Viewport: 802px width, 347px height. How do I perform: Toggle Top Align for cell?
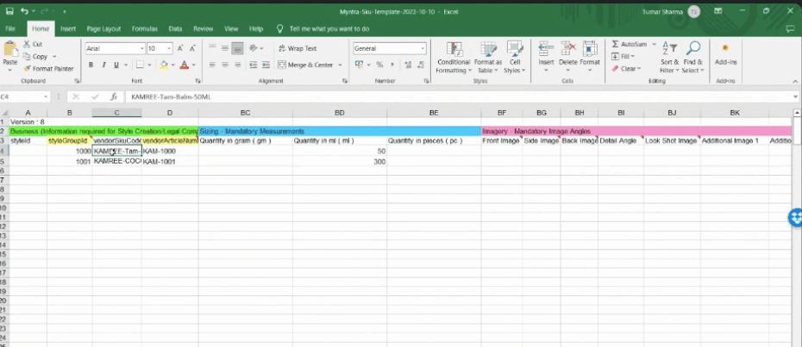212,48
